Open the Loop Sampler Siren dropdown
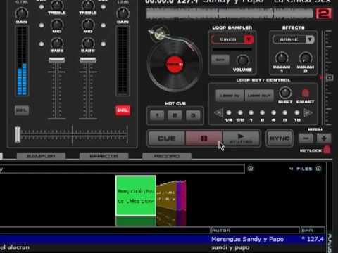Viewport: 338px width, 253px height. [x=249, y=39]
